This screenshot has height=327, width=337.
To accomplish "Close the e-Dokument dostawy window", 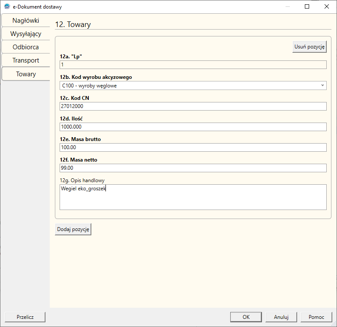I will pyautogui.click(x=326, y=7).
